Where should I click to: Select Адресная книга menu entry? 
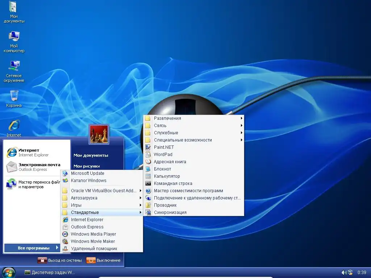pyautogui.click(x=194, y=162)
